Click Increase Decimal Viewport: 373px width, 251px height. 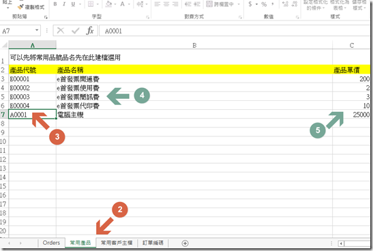point(285,4)
